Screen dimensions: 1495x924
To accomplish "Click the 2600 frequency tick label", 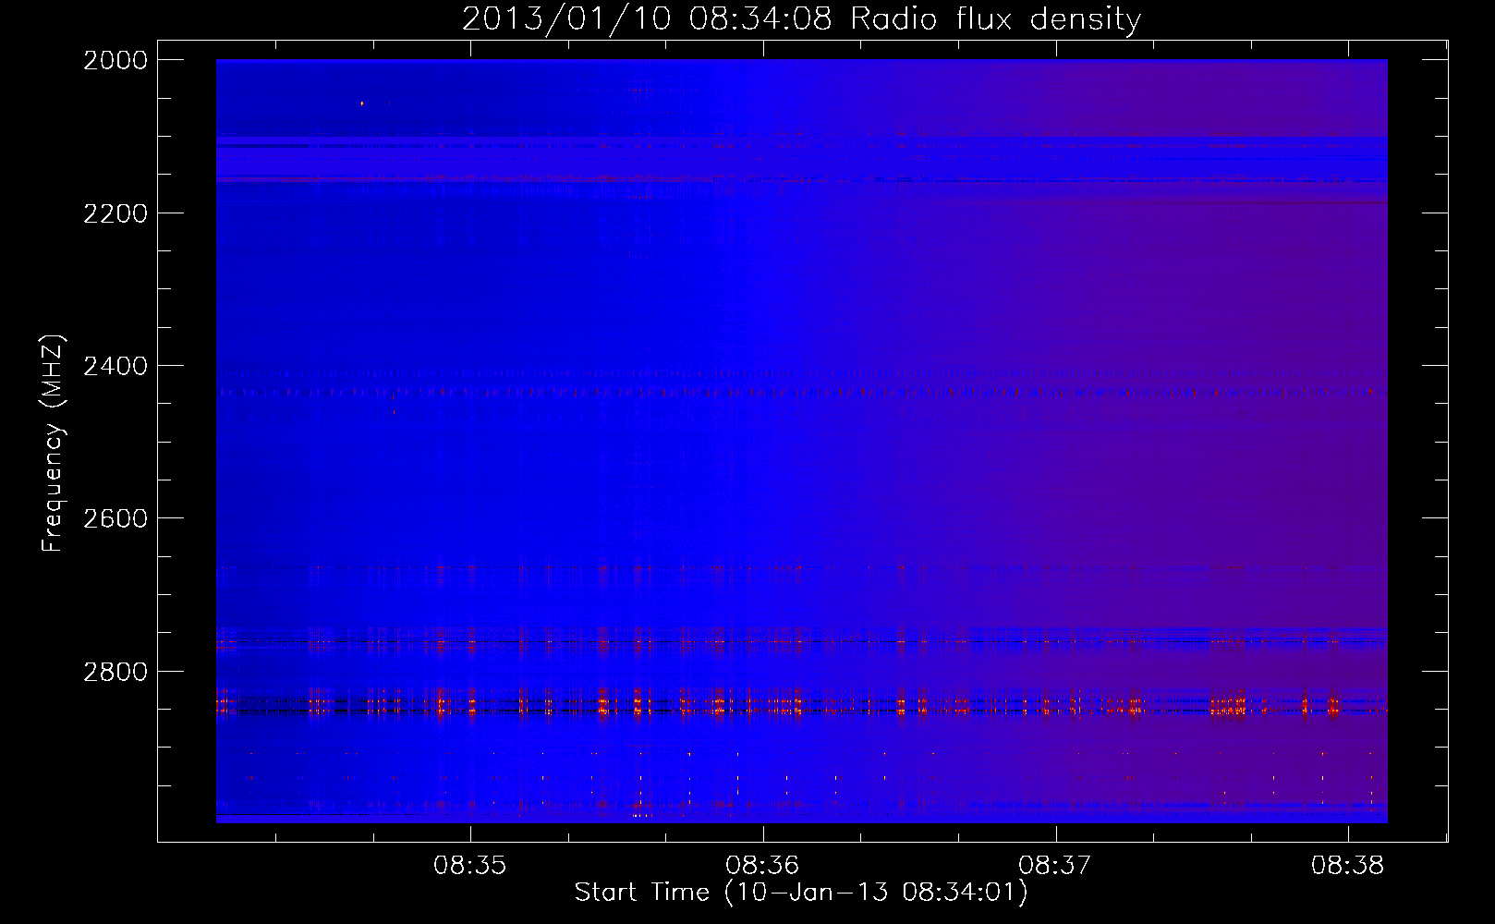I will 115,518.
